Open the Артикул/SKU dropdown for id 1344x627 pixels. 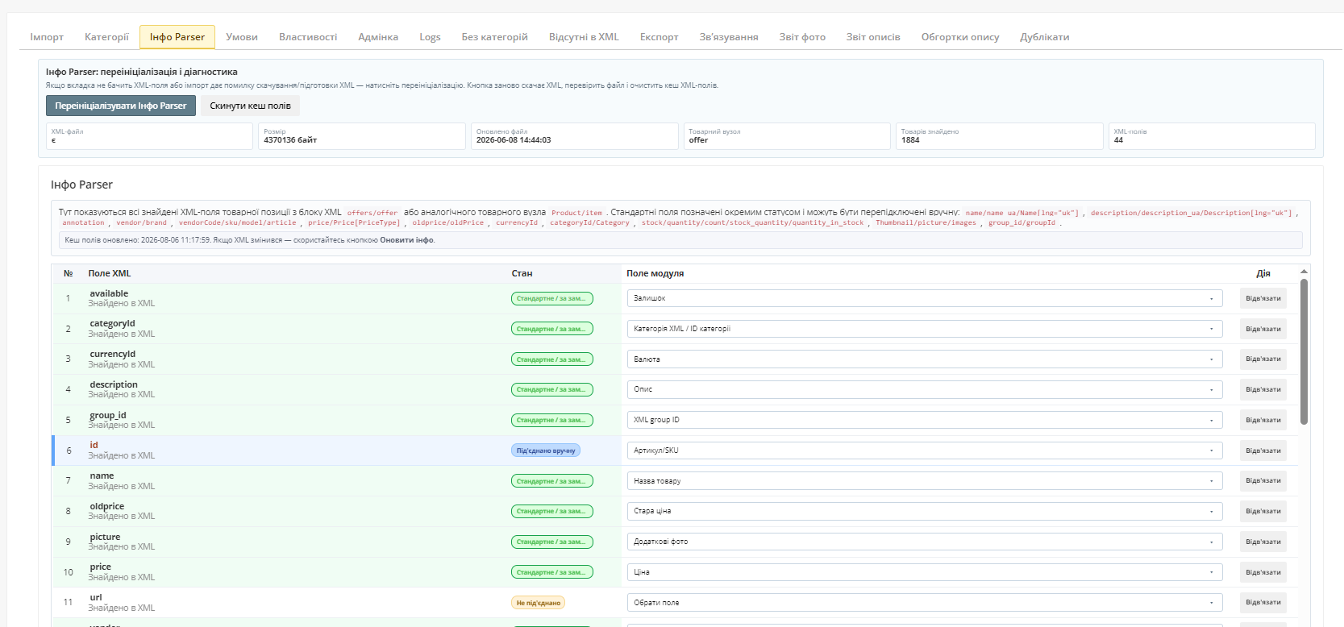(925, 451)
